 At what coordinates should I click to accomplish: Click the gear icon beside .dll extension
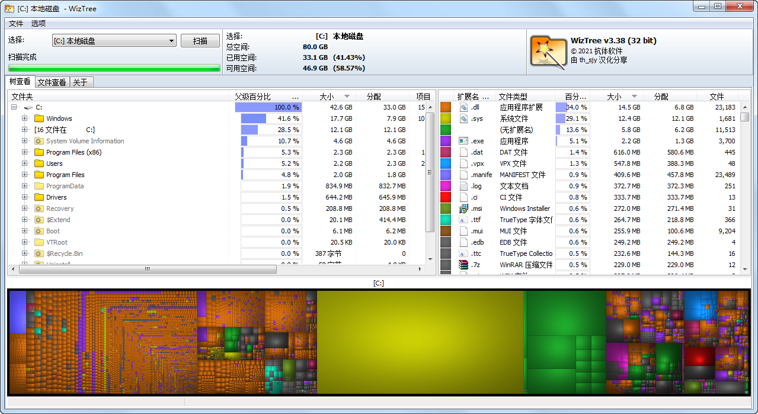[x=463, y=107]
